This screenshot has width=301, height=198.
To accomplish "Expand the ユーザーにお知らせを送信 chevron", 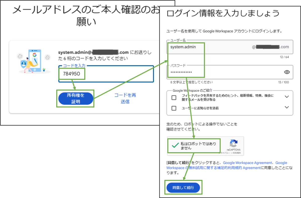I will (287, 107).
